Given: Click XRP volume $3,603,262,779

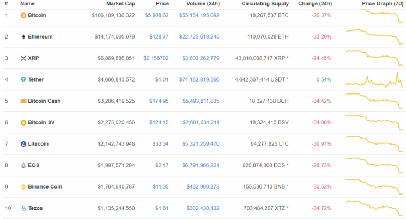Looking at the screenshot, I should 201,58.
